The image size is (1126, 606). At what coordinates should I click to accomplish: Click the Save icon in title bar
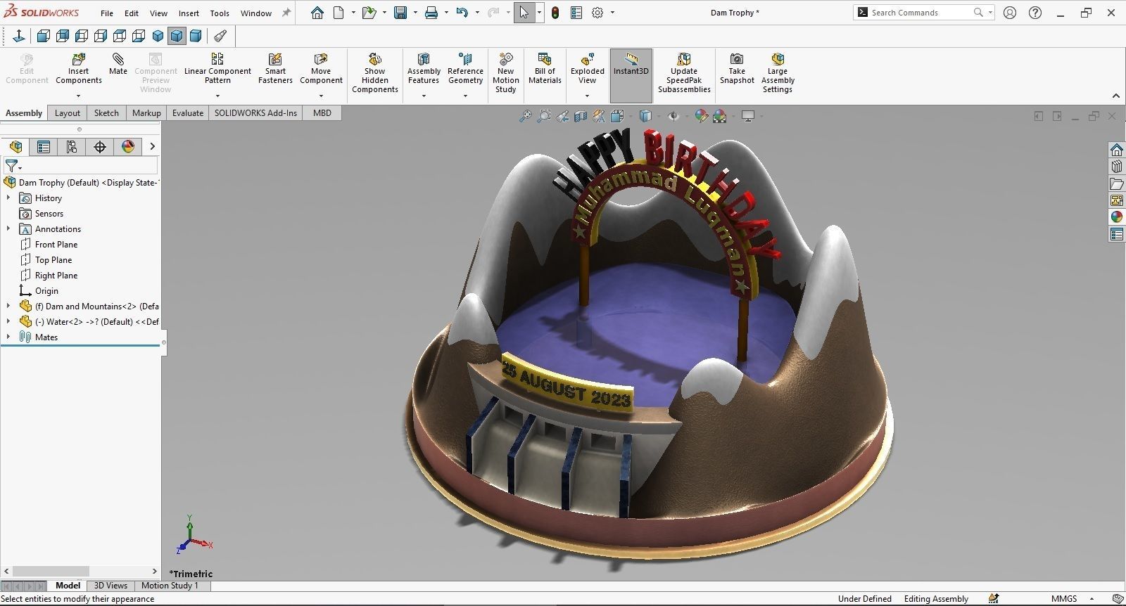pyautogui.click(x=400, y=13)
